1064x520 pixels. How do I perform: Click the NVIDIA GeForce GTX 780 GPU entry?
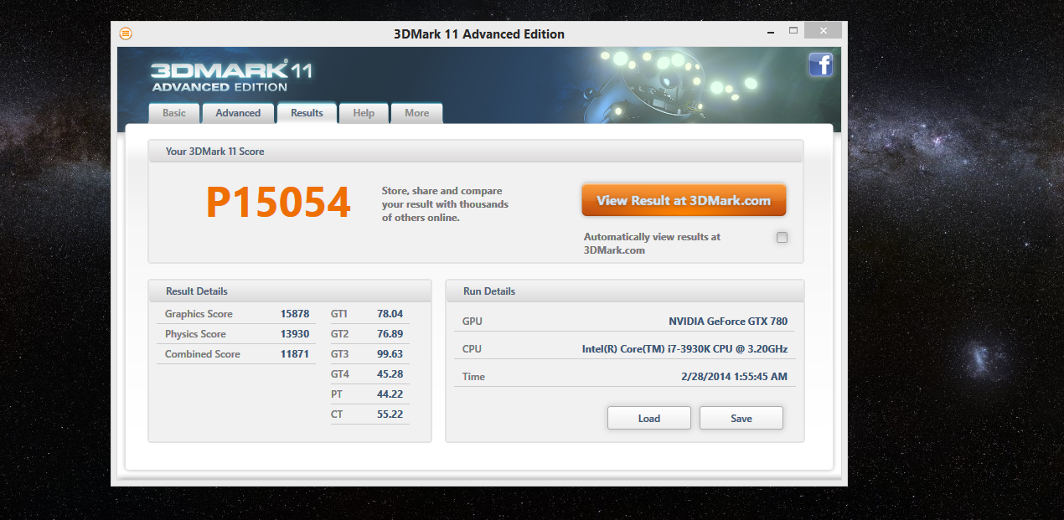coord(727,322)
